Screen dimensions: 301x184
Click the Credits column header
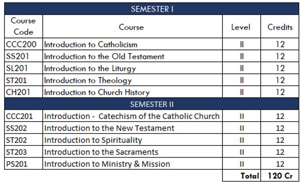click(280, 27)
